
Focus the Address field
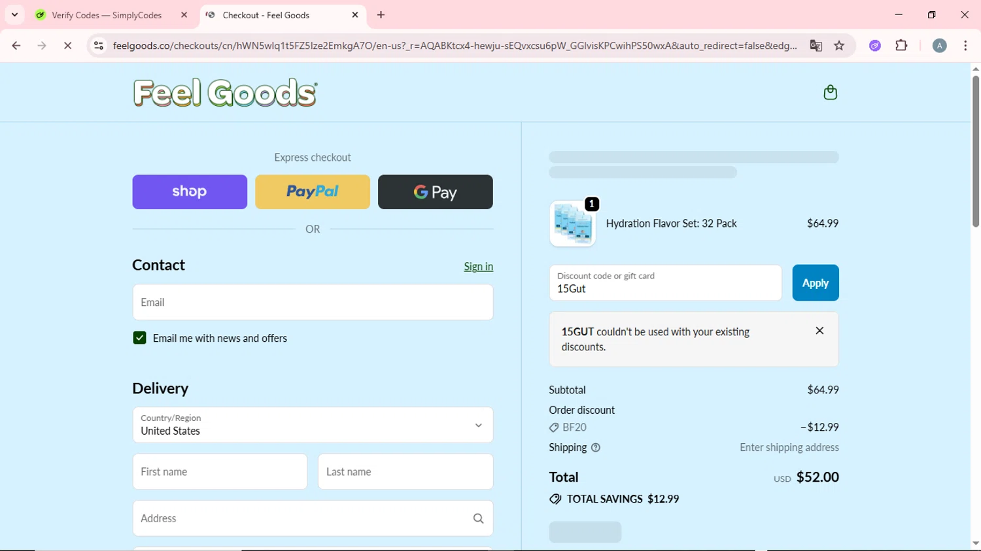point(313,518)
